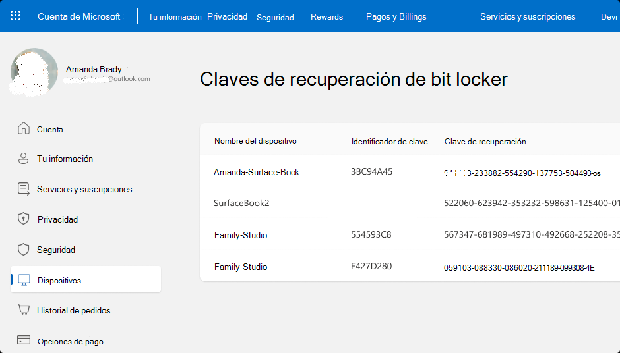The width and height of the screenshot is (620, 353).
Task: Click recovery key ending 504493-os
Action: (522, 173)
